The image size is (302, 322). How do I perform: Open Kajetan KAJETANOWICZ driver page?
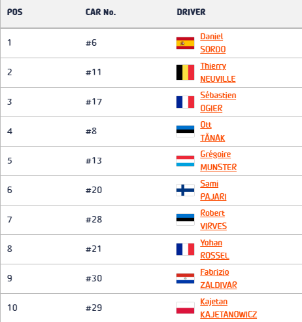[x=229, y=308]
